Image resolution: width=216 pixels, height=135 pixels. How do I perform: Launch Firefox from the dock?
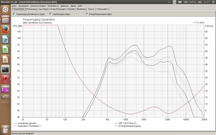(x=5, y=29)
